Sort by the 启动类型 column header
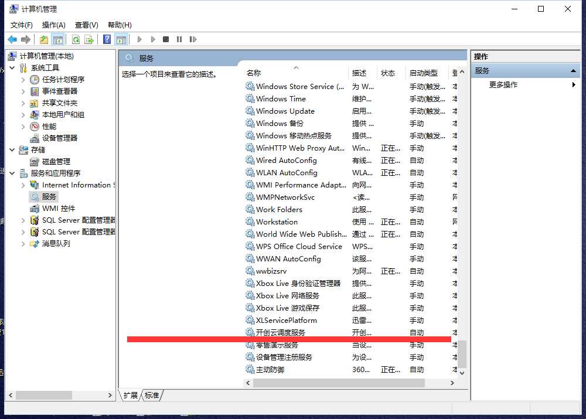Viewport: 586px width, 419px height. (x=424, y=73)
